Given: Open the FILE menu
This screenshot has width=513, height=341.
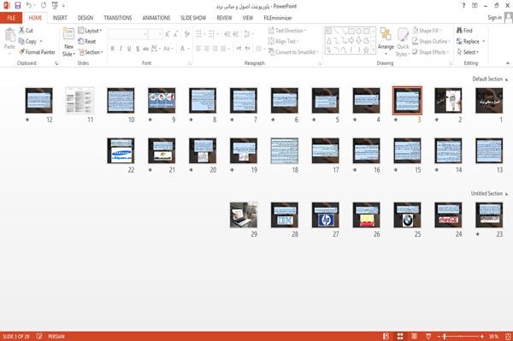Looking at the screenshot, I should [11, 18].
